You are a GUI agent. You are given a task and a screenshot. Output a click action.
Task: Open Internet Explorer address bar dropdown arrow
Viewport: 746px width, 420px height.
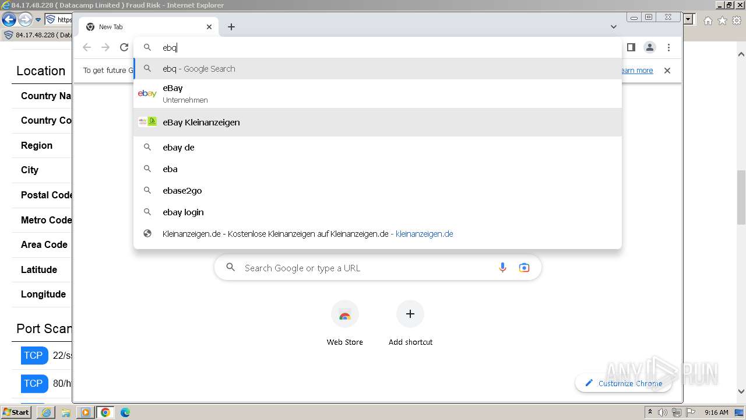[689, 20]
